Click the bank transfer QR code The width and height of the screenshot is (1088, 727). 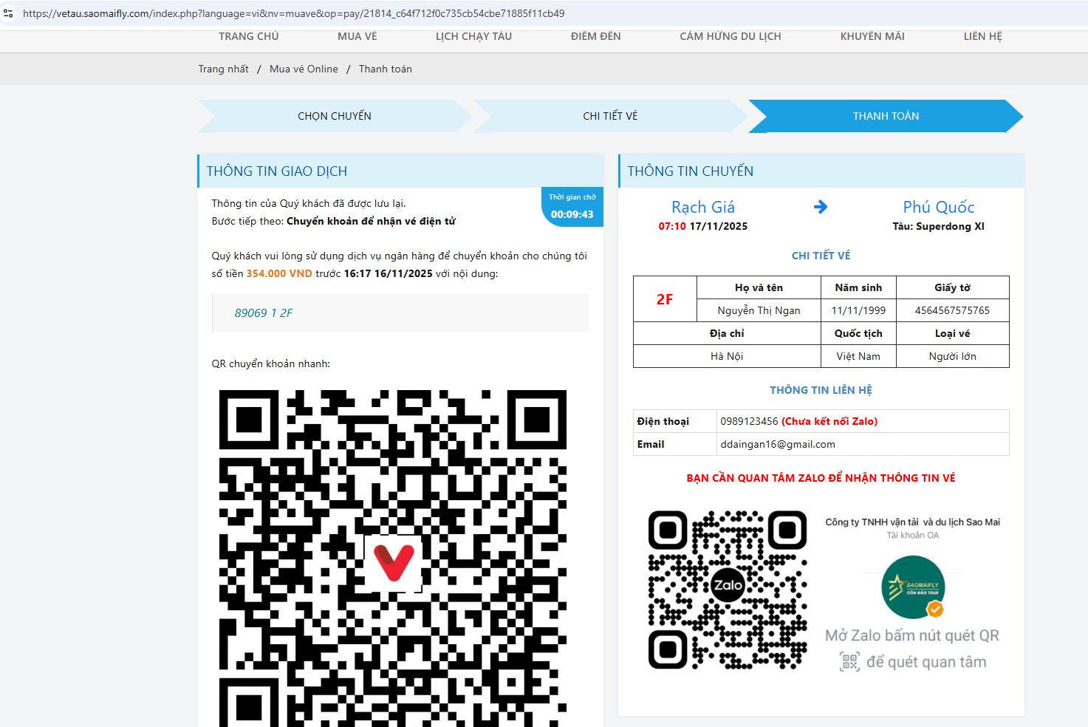click(x=393, y=559)
